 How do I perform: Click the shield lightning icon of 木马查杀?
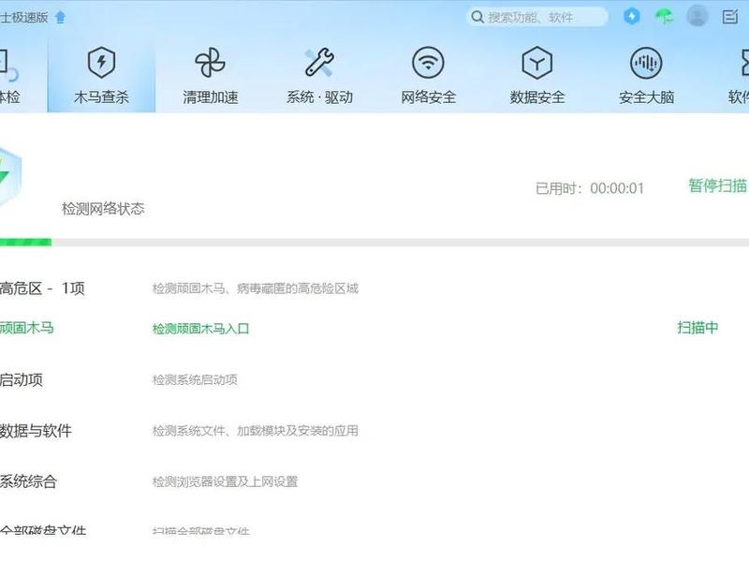coord(101,62)
